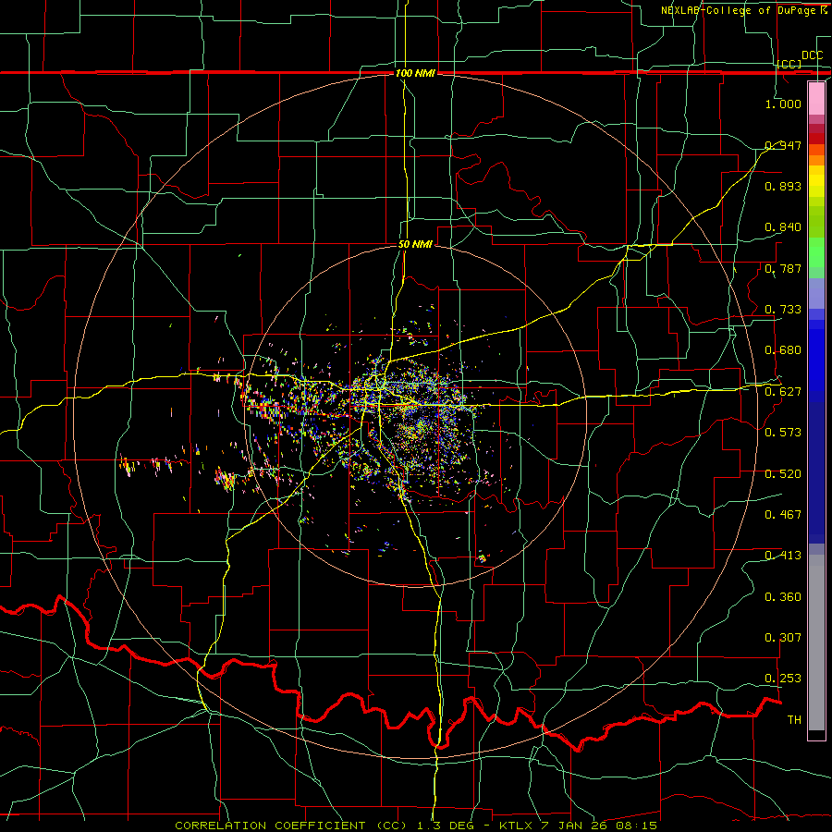Image resolution: width=832 pixels, height=832 pixels.
Task: Click the 0.733 scale value
Action: coord(783,309)
